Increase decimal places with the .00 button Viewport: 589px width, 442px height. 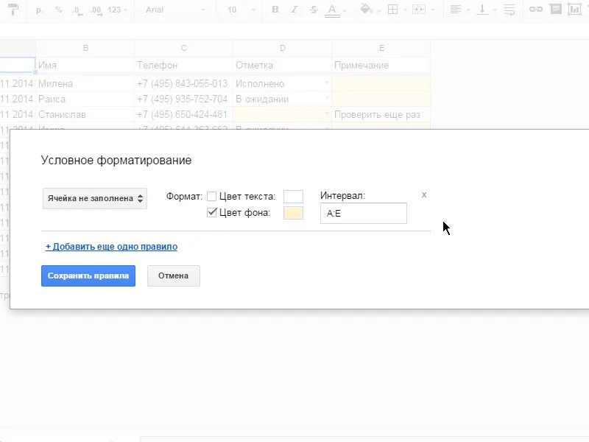[96, 10]
